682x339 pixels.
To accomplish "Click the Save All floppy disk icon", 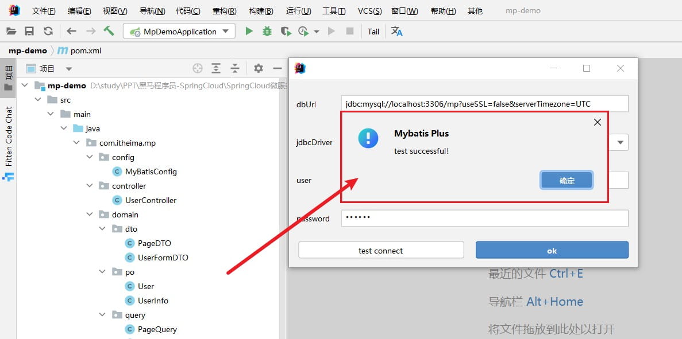I will click(x=29, y=32).
